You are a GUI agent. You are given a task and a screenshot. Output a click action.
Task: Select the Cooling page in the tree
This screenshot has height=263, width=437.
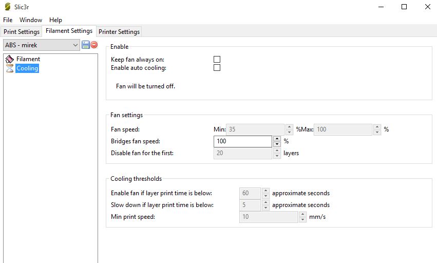click(27, 68)
